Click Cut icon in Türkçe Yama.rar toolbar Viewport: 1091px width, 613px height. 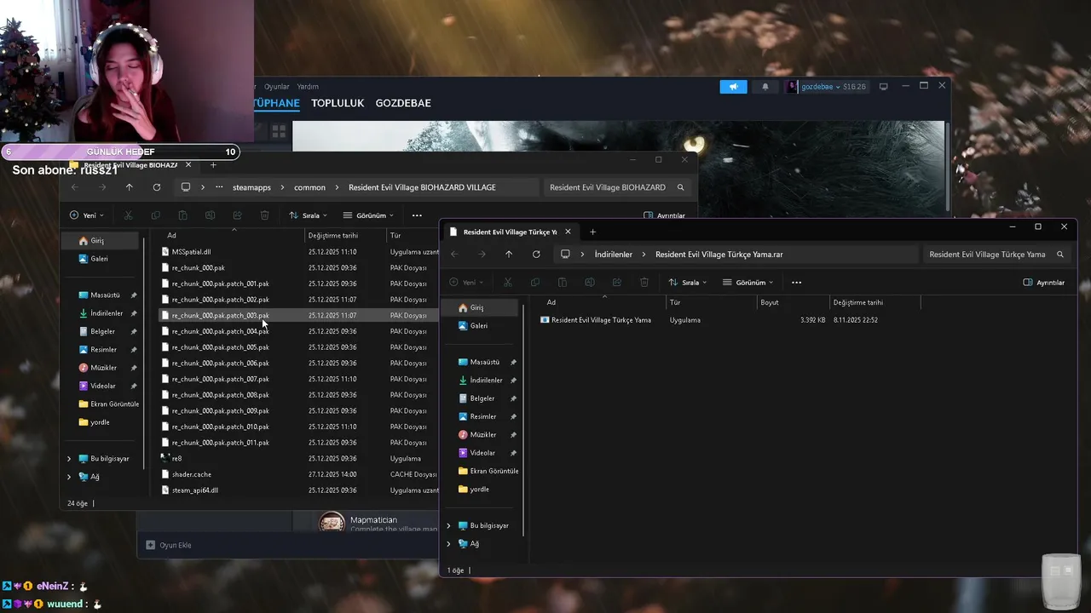click(508, 283)
